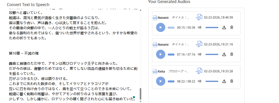Open TXT file of 19:21:16 audio

155,44
